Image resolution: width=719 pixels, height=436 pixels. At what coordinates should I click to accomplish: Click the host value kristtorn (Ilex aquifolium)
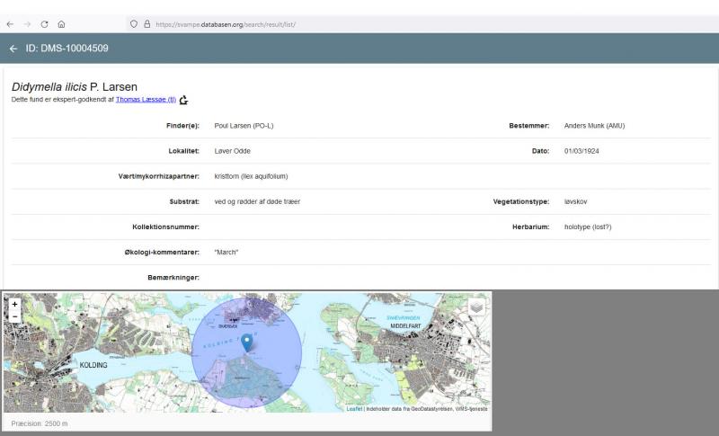(x=251, y=176)
